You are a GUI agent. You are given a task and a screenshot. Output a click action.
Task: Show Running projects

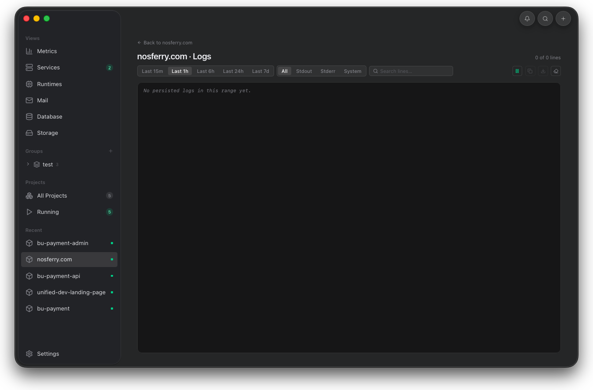point(69,212)
